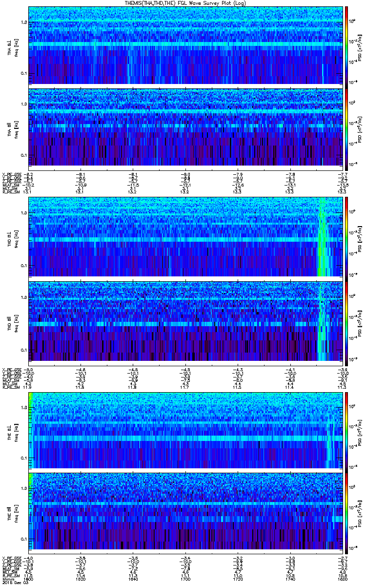Click the 0.1 frequency tick of THA B-parallel
Image resolution: width=366 pixels, height=586 pixels.
(23, 155)
